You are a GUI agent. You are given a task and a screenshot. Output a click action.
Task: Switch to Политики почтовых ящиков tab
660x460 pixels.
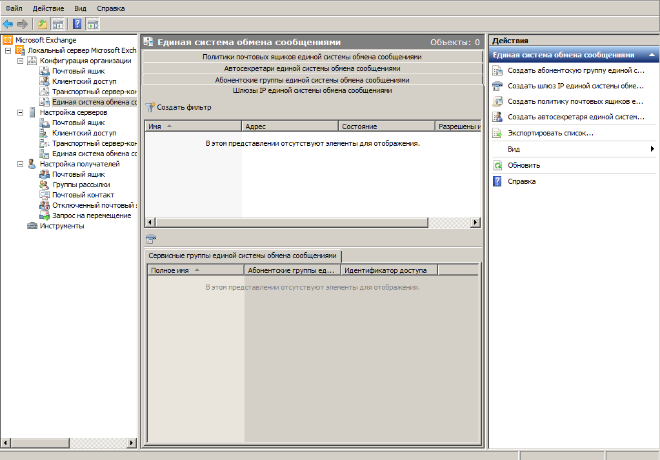click(x=312, y=57)
